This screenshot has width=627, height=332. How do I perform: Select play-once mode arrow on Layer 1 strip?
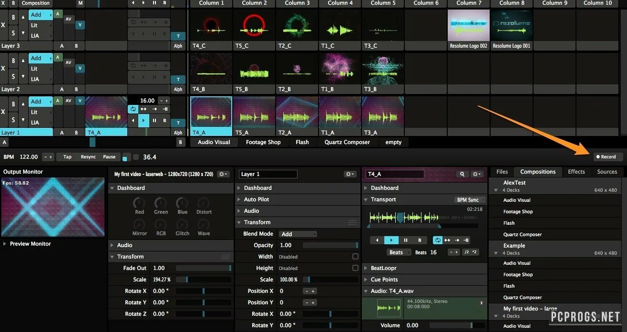(x=154, y=109)
